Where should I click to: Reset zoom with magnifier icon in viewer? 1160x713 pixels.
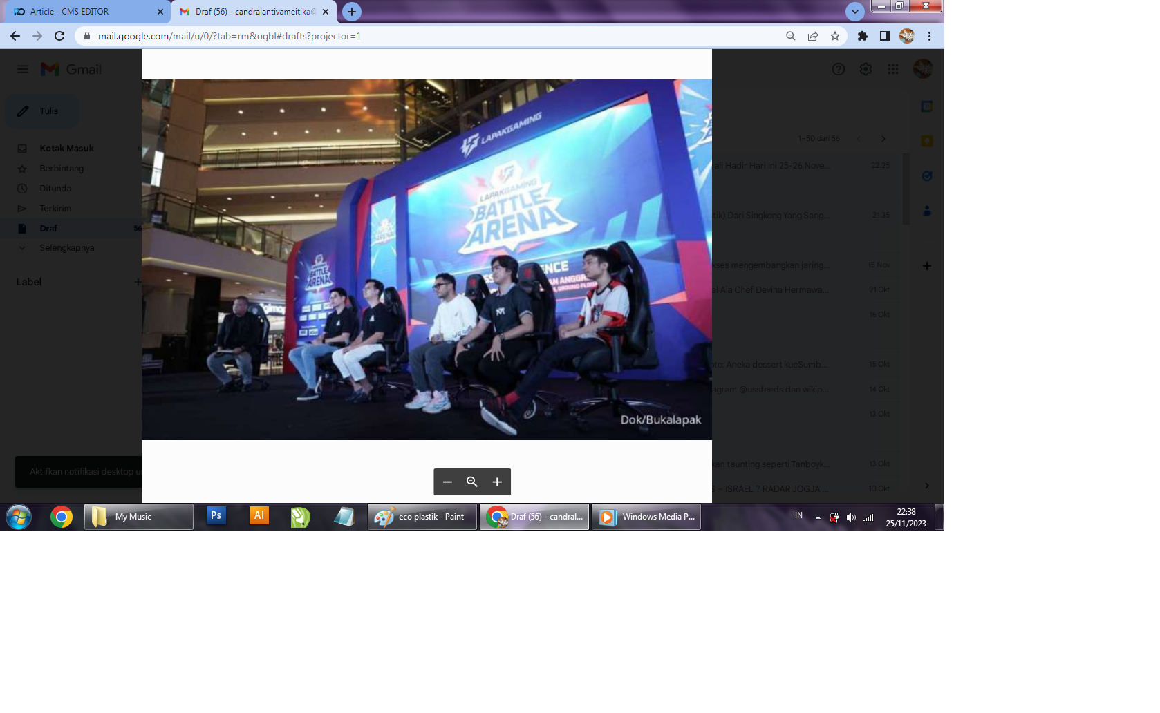click(472, 482)
